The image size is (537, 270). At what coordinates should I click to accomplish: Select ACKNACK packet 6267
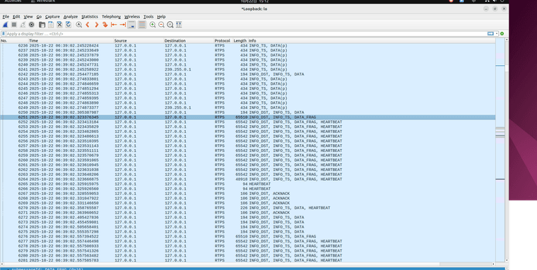[247, 194]
